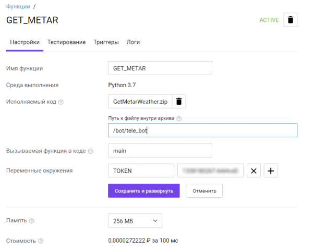Remove the TOKEN environment variable with X
Image resolution: width=313 pixels, height=251 pixels.
[253, 171]
